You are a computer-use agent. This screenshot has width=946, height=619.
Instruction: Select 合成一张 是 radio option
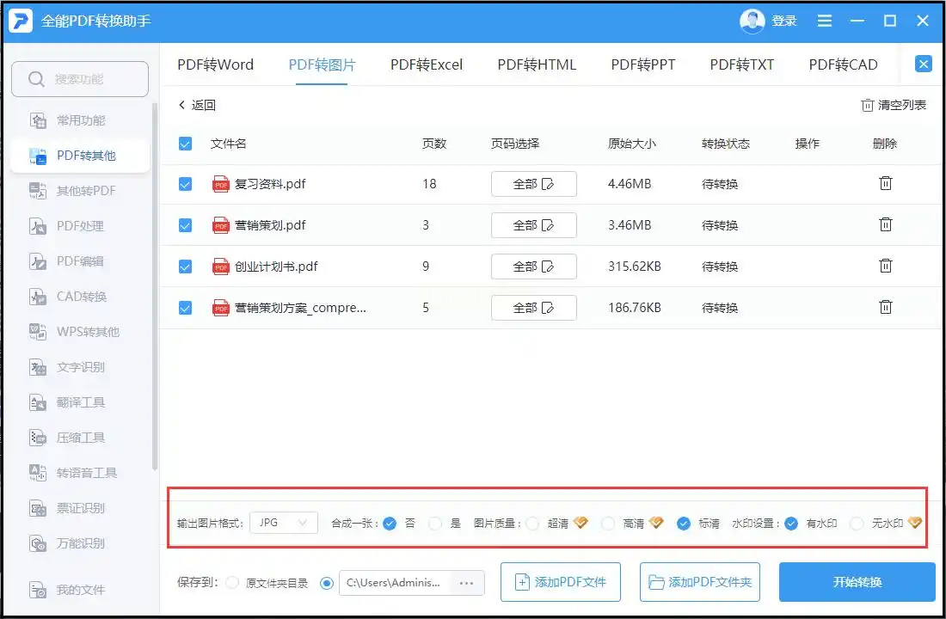pyautogui.click(x=434, y=523)
